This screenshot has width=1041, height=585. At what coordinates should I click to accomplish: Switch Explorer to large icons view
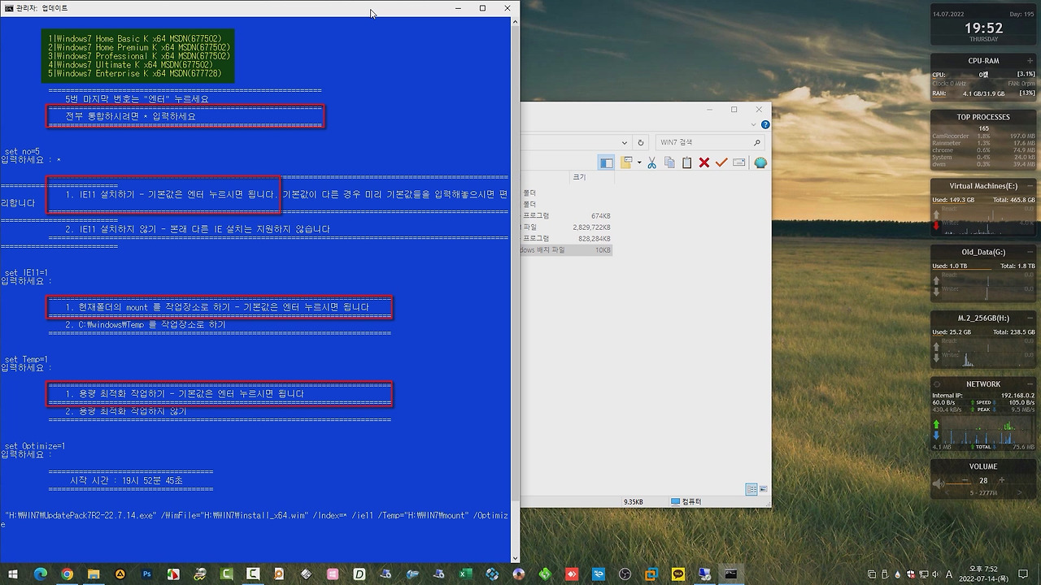pyautogui.click(x=764, y=489)
